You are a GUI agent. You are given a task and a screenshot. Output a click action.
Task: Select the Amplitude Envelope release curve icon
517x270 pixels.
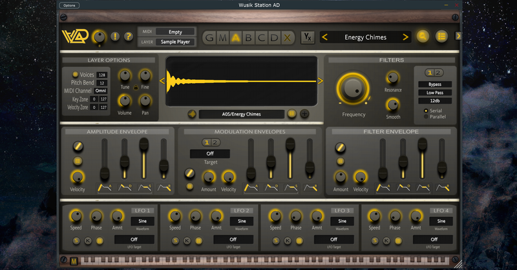pos(164,188)
